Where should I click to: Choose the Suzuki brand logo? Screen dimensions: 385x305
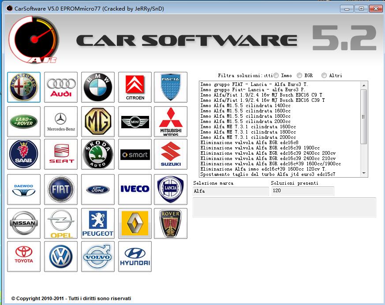tap(171, 154)
